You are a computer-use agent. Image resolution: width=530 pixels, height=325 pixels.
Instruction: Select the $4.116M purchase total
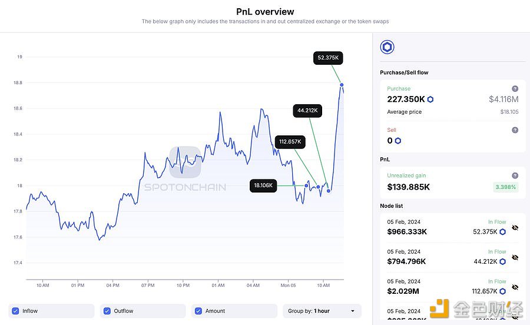point(503,100)
